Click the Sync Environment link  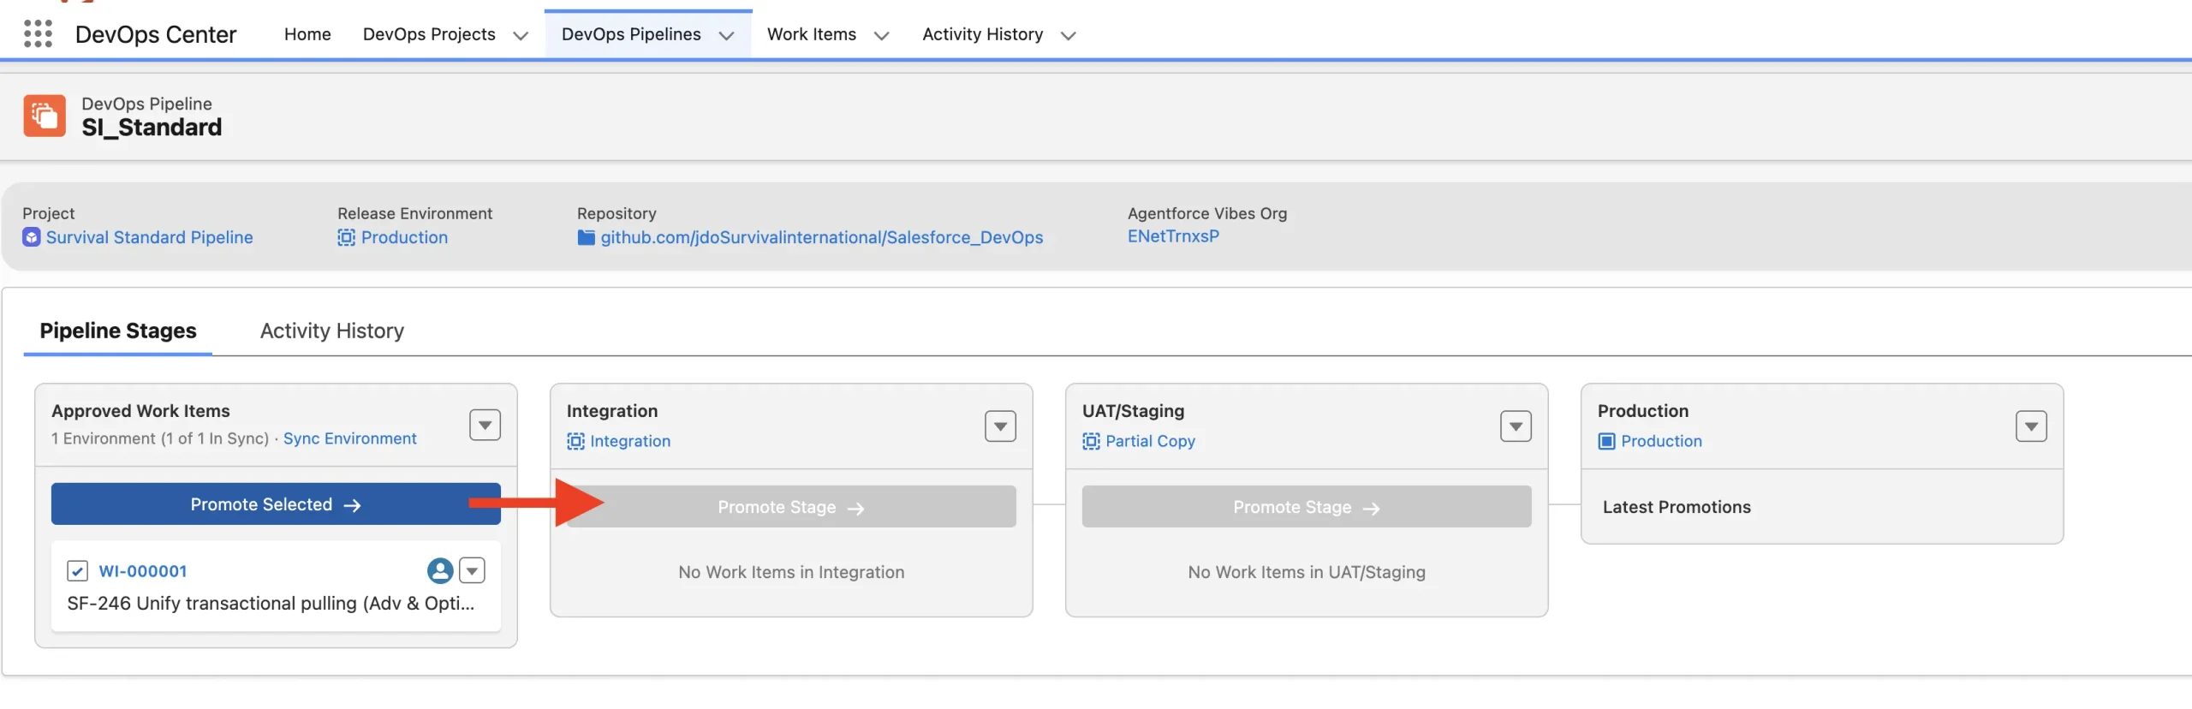coord(350,438)
